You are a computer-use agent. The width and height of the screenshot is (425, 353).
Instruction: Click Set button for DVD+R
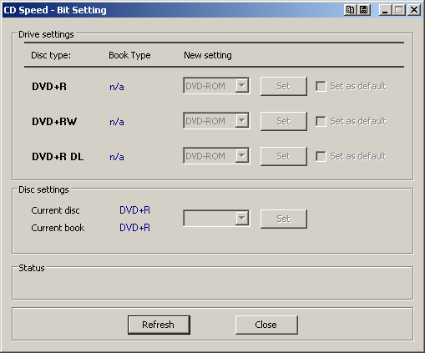pyautogui.click(x=284, y=86)
